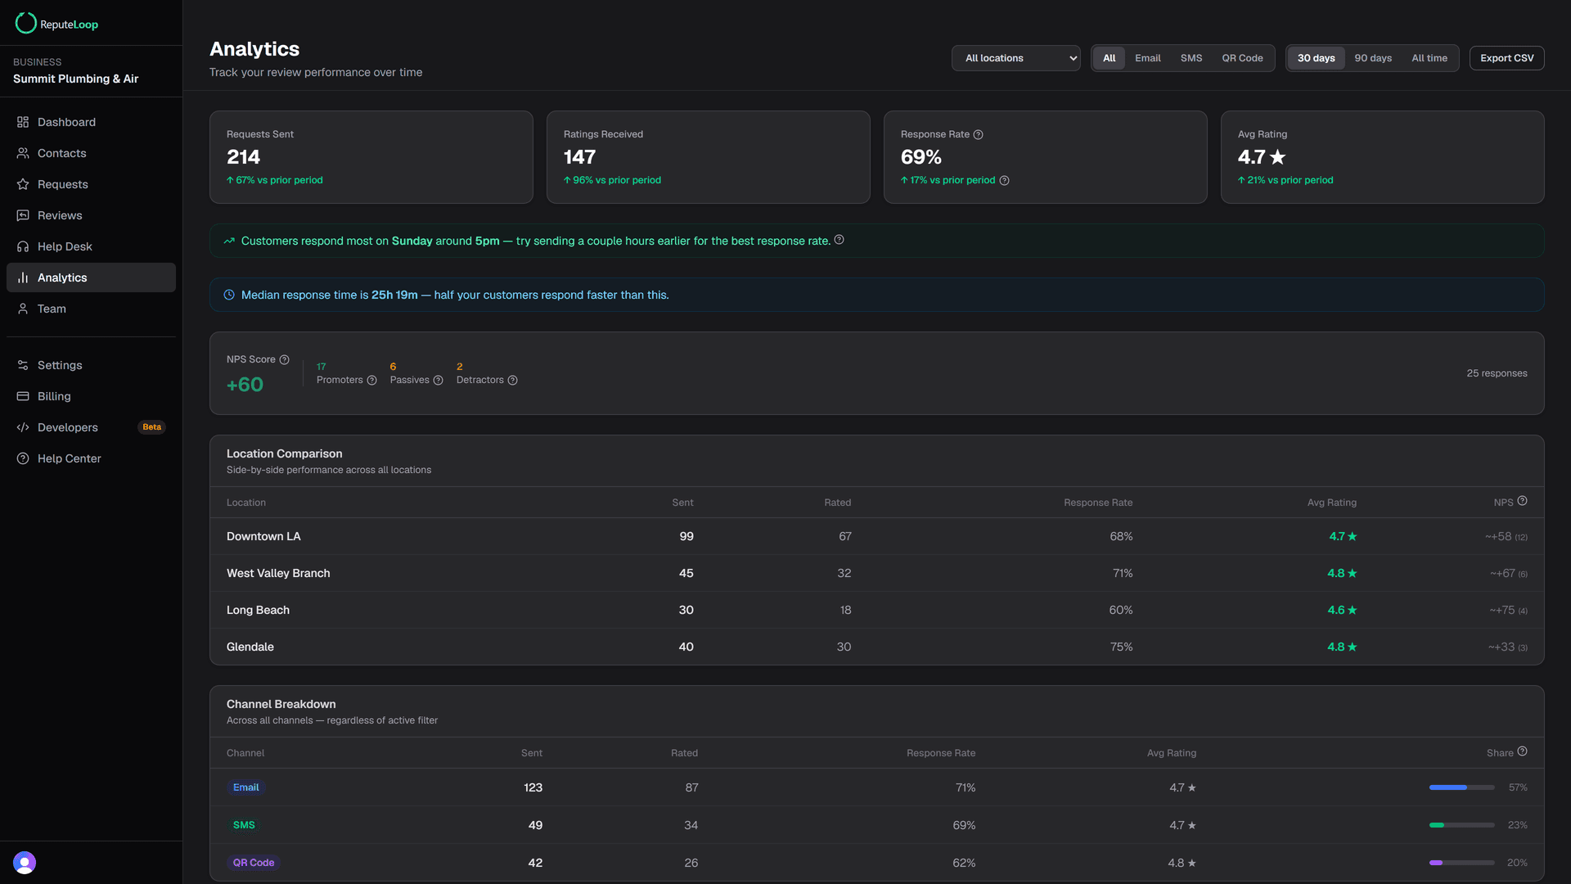Open the Help Center link
Image resolution: width=1571 pixels, height=884 pixels.
pos(91,458)
